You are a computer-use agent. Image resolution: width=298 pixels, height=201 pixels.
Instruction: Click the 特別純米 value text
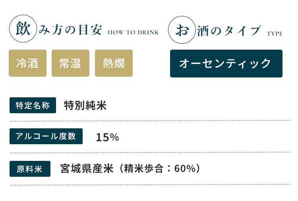[85, 105]
